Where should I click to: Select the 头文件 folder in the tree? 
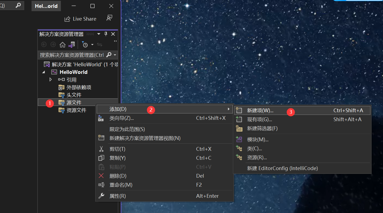(x=74, y=95)
